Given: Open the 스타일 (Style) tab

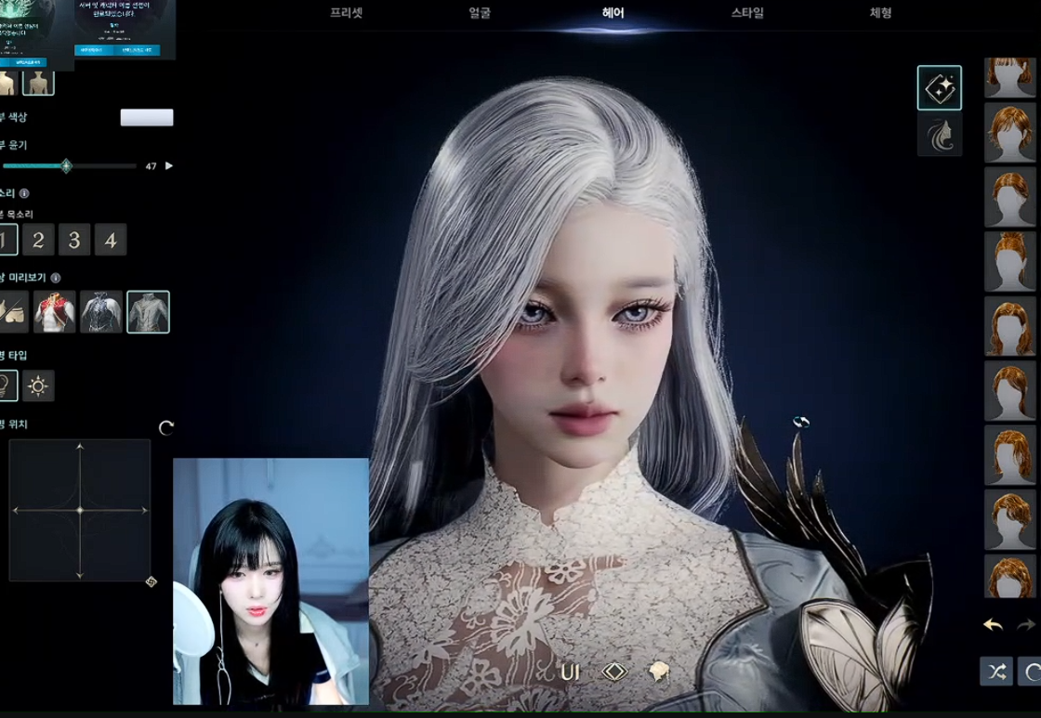Looking at the screenshot, I should point(747,13).
